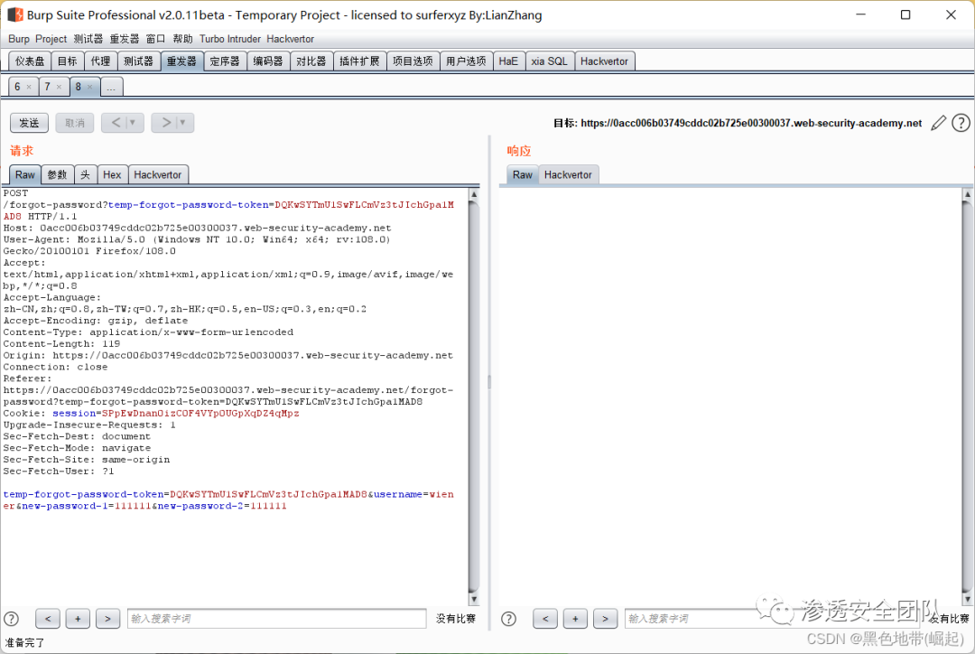975x654 pixels.
Task: Close repeater tab 6
Action: coord(29,87)
